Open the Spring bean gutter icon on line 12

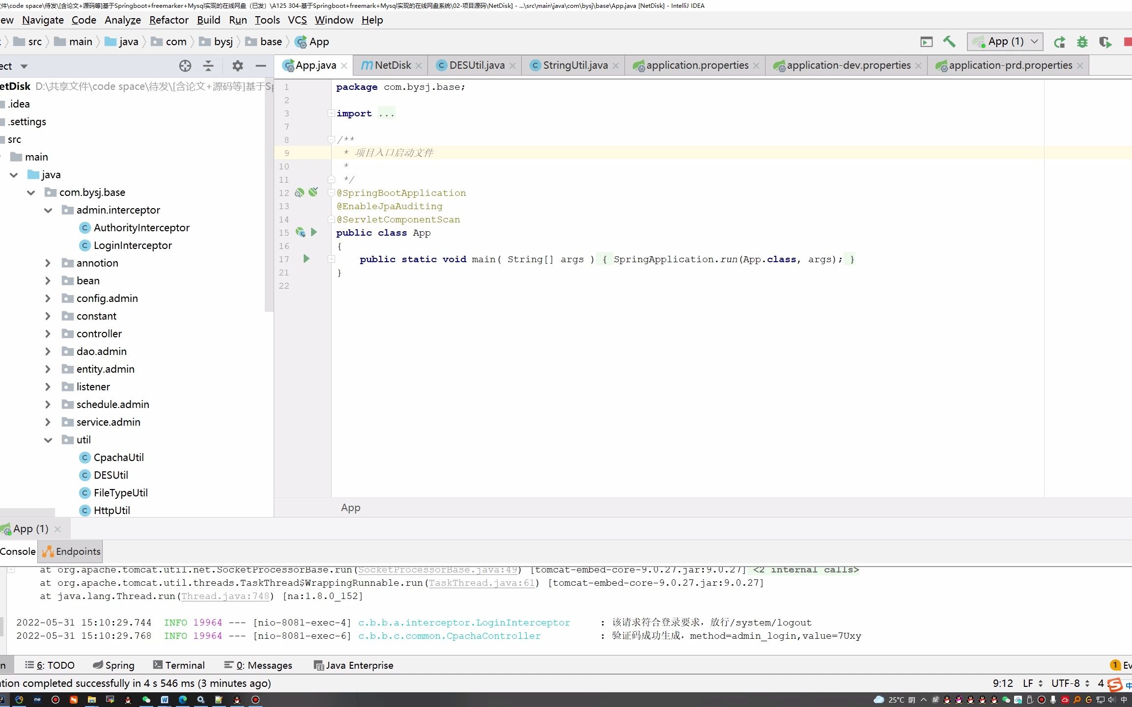point(300,192)
